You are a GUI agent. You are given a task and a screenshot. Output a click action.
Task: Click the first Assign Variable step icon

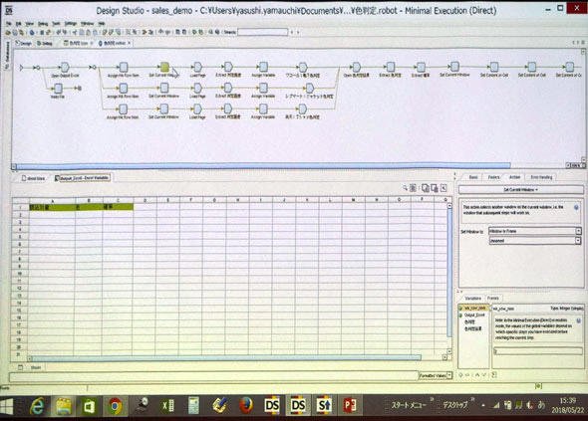[x=264, y=68]
